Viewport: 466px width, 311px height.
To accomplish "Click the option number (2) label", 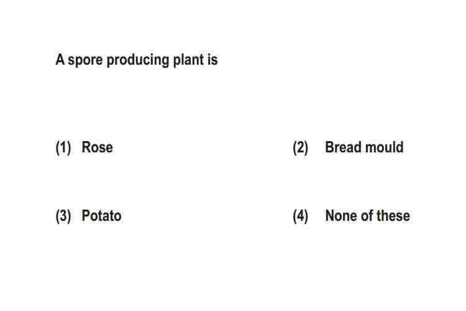I will click(x=301, y=148).
